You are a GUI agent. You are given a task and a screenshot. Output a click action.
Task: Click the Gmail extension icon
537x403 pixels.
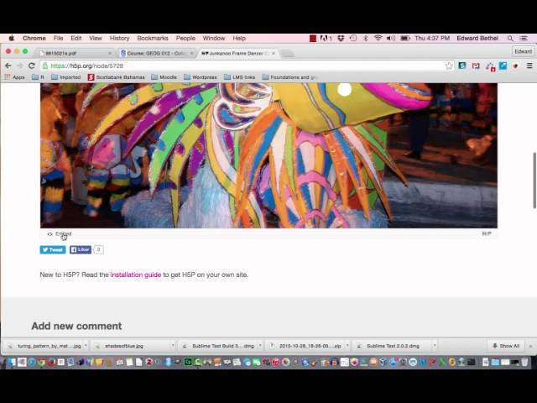click(x=476, y=65)
